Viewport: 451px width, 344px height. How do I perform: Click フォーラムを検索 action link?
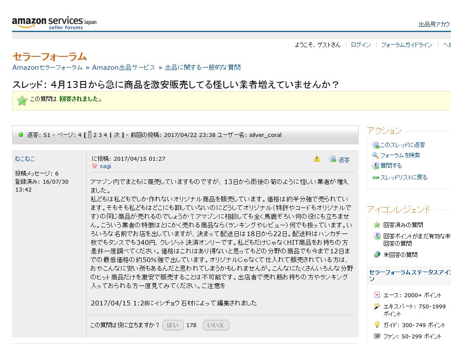click(x=400, y=156)
